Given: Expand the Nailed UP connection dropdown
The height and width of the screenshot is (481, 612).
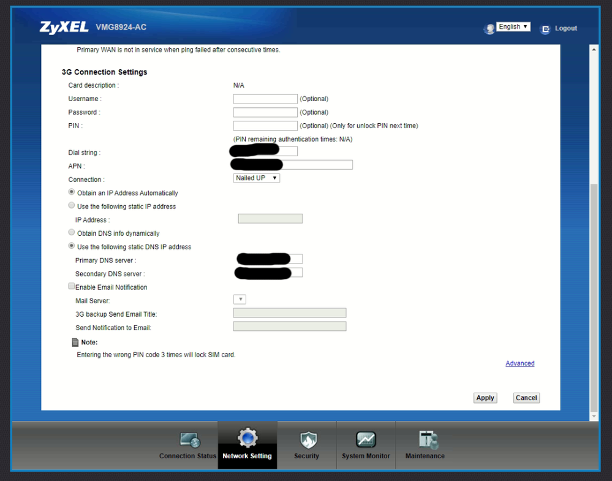Looking at the screenshot, I should 257,178.
